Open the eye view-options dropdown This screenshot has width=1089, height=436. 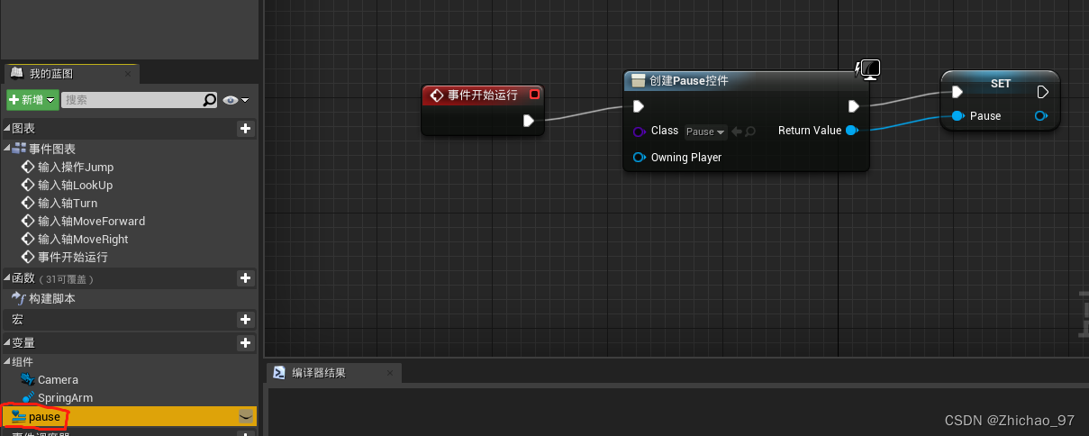236,100
